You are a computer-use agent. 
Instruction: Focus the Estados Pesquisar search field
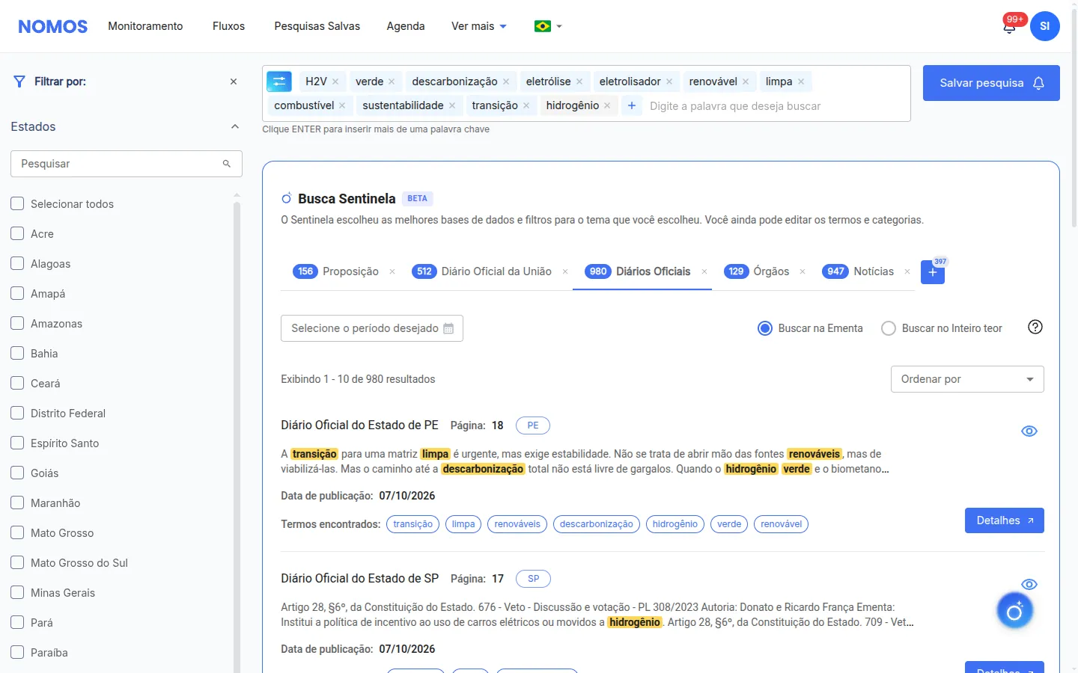[127, 164]
